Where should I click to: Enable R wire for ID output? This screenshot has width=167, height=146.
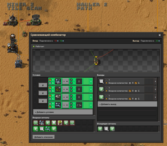[x=130, y=83]
